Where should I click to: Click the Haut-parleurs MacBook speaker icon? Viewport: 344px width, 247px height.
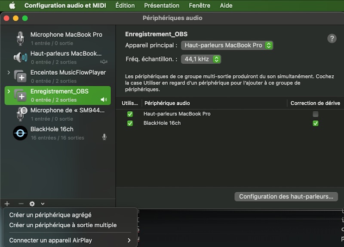click(x=20, y=57)
